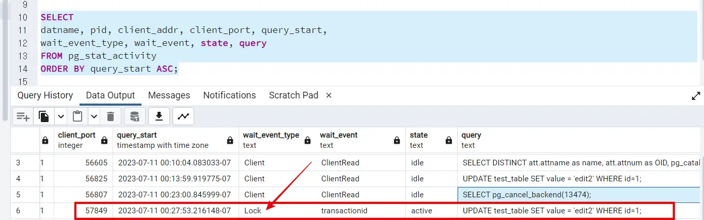Click the Paste clipboard icon

coord(77,116)
